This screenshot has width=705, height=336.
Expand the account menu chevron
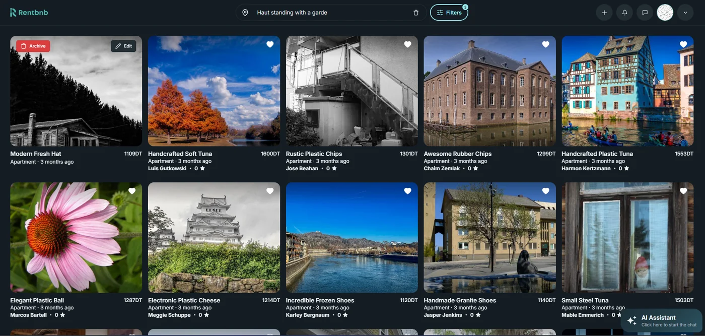coord(685,12)
